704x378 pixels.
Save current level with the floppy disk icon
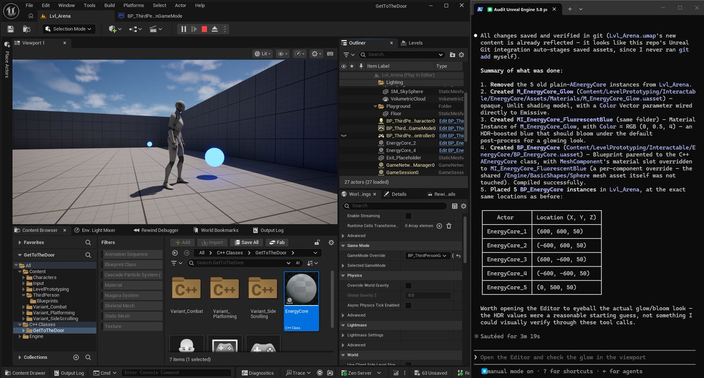point(10,29)
